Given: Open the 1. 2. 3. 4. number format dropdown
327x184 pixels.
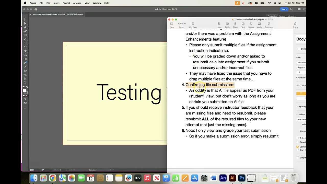Looking at the screenshot, I should point(301,138).
